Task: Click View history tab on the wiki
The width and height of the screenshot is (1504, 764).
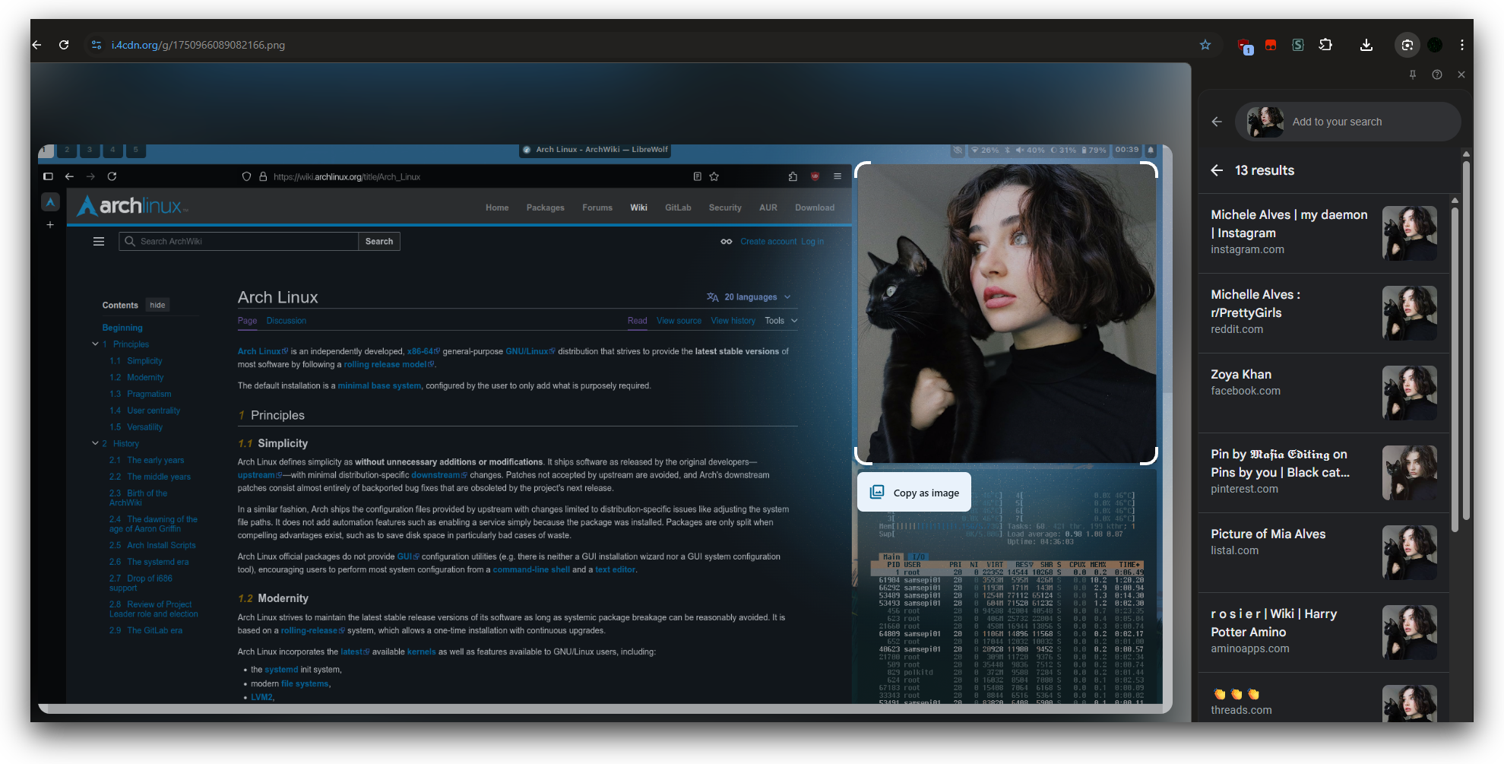Action: click(733, 321)
